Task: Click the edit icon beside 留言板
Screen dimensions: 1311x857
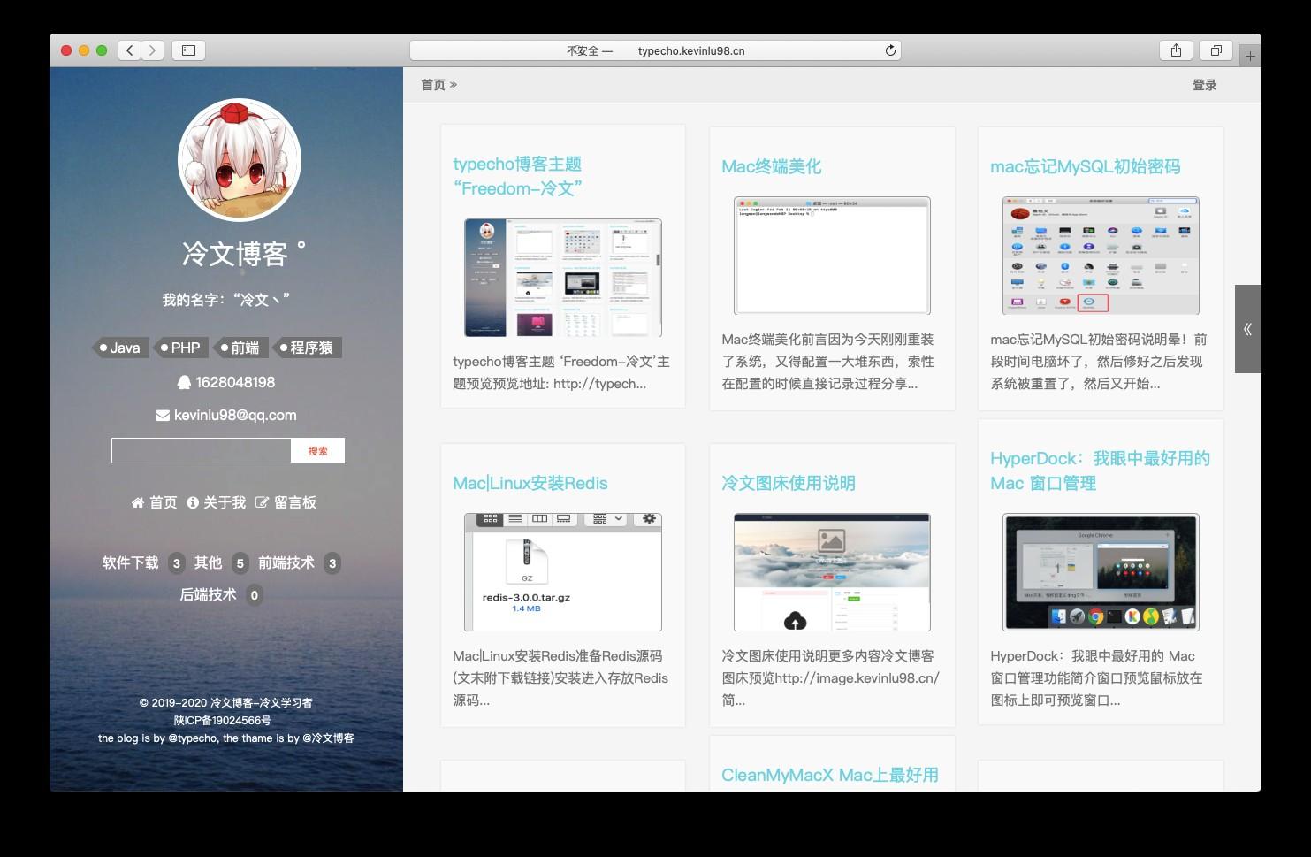Action: [x=262, y=502]
